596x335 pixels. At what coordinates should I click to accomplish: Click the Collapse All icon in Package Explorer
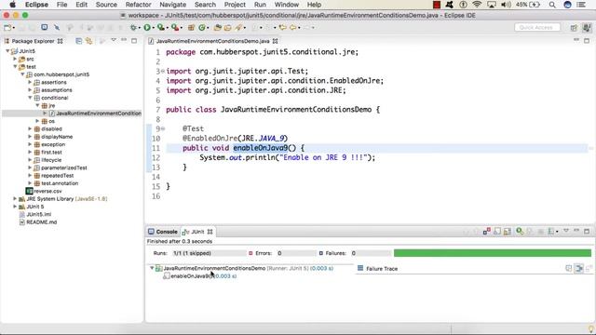click(x=78, y=41)
